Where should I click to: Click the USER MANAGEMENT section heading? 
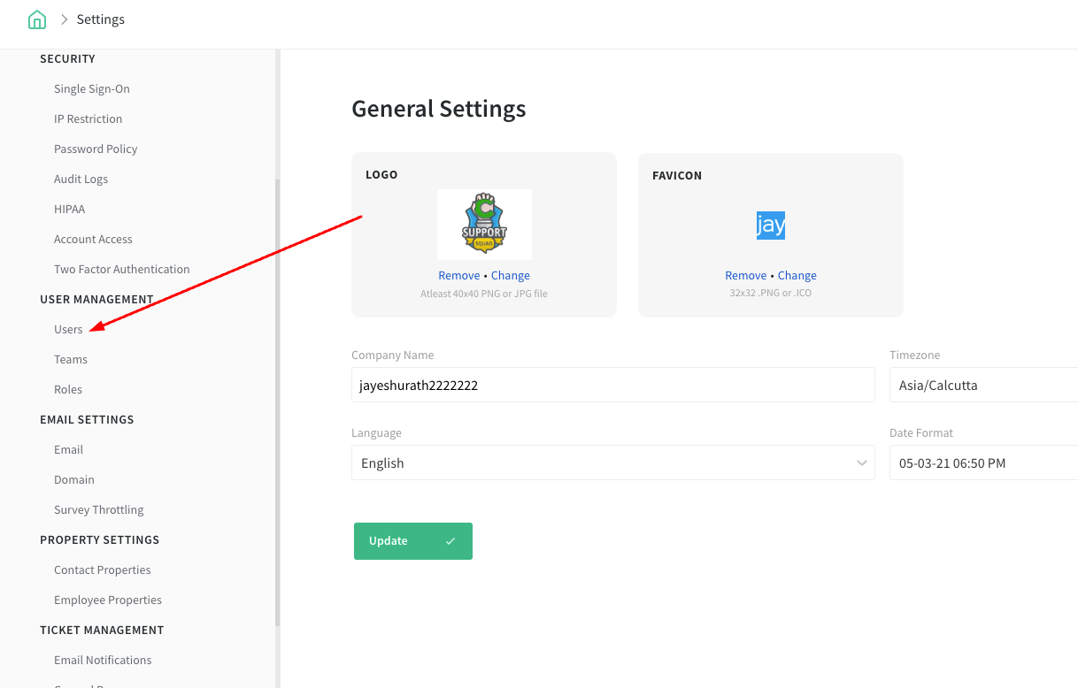96,299
